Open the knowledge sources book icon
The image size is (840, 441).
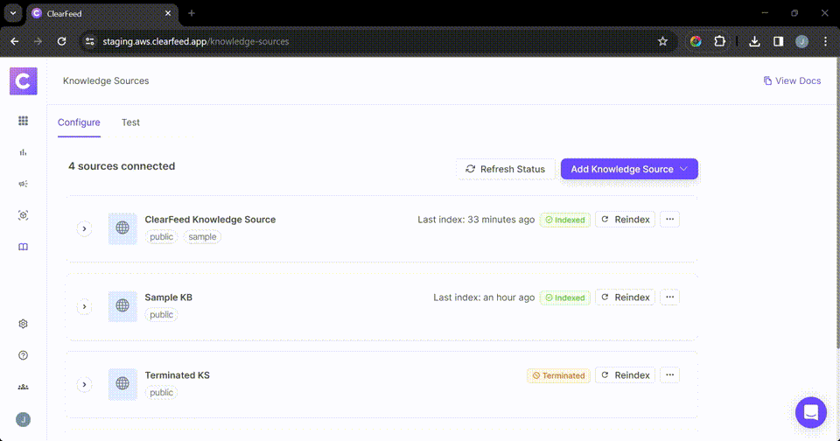(x=24, y=247)
